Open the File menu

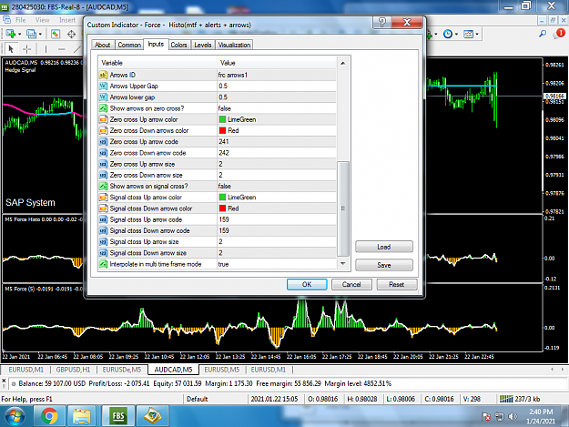(x=20, y=20)
